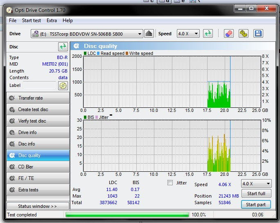Click the Verify test disc icon
This screenshot has height=223, width=280.
click(12, 121)
